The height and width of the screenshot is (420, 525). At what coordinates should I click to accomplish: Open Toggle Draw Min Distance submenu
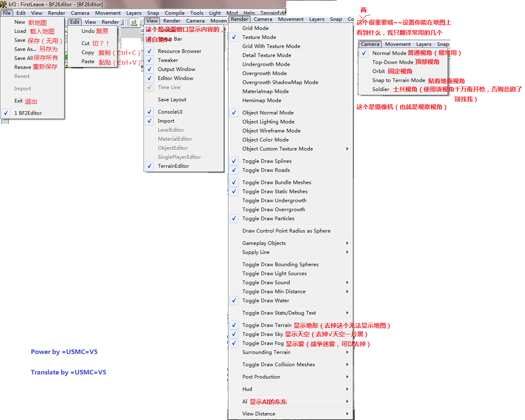click(290, 292)
